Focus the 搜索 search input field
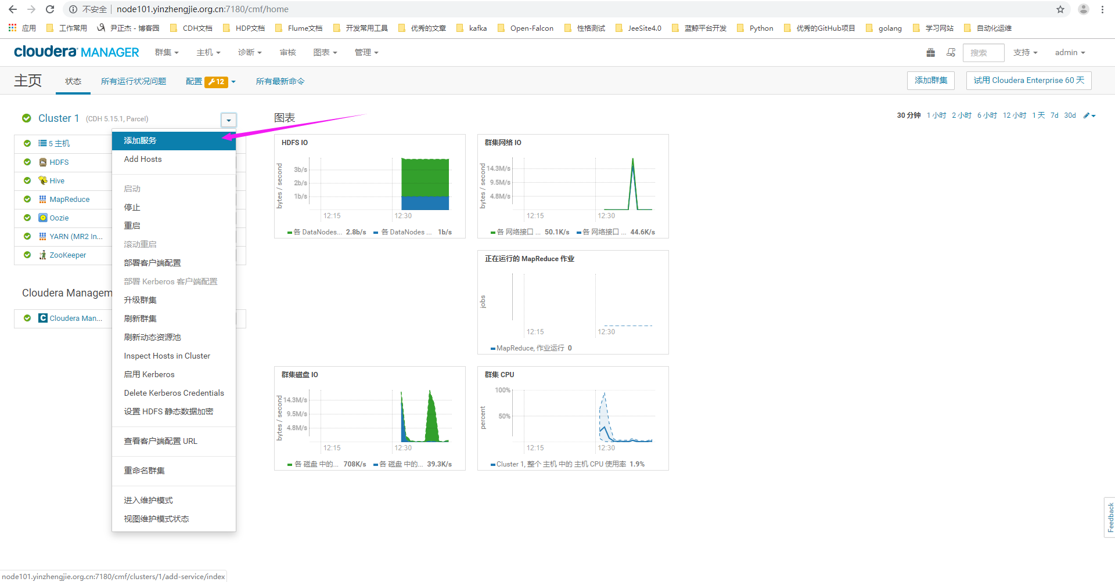Image resolution: width=1115 pixels, height=582 pixels. tap(983, 53)
